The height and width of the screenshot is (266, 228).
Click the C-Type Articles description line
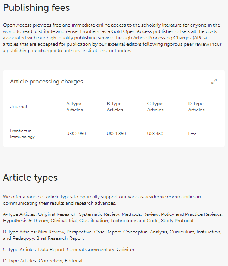pos(68,250)
